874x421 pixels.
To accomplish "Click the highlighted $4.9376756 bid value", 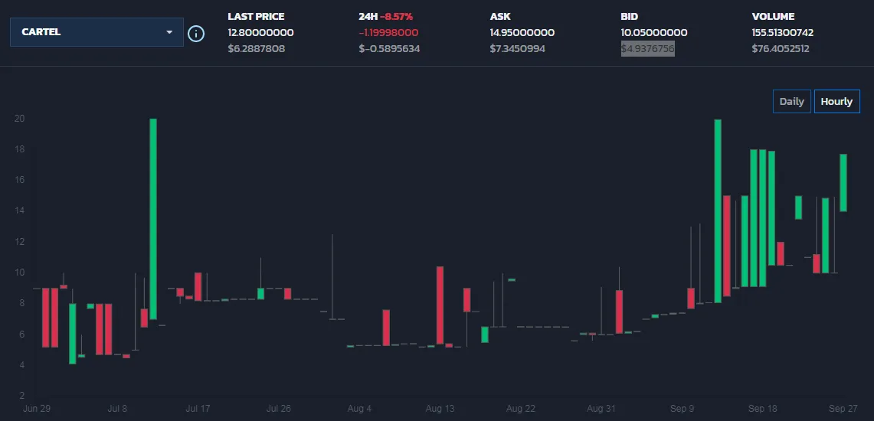I will point(648,49).
